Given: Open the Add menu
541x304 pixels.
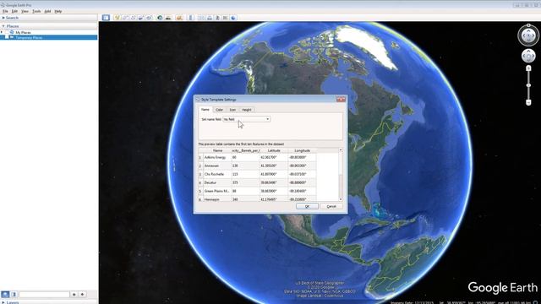Looking at the screenshot, I should coord(47,11).
